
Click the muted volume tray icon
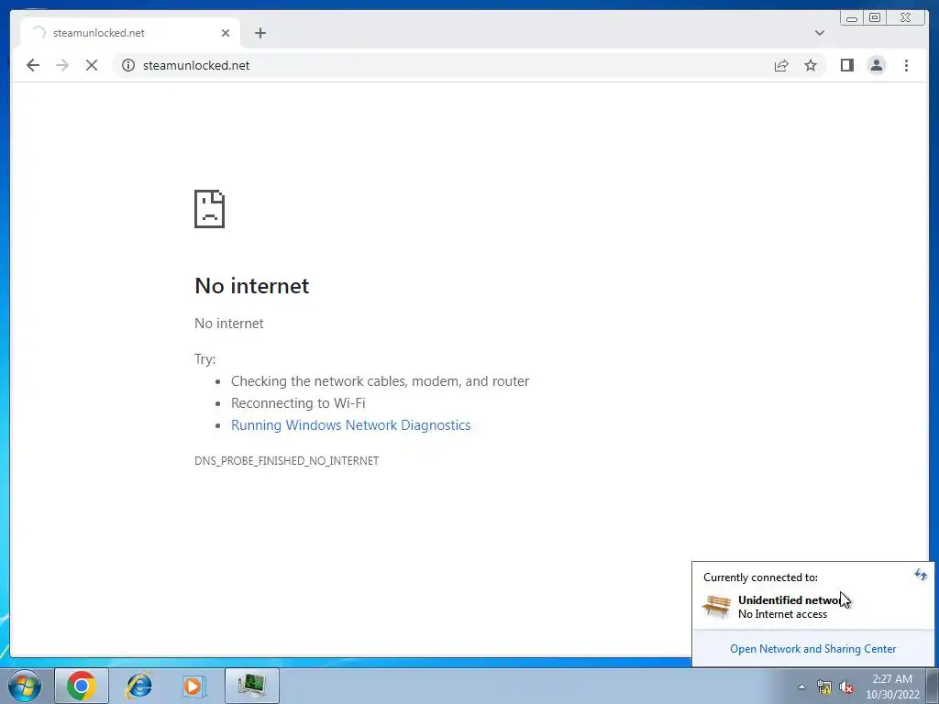(846, 687)
